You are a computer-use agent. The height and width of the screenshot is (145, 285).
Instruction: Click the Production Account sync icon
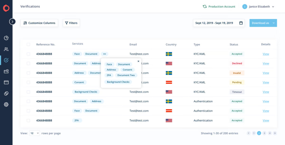205,6
